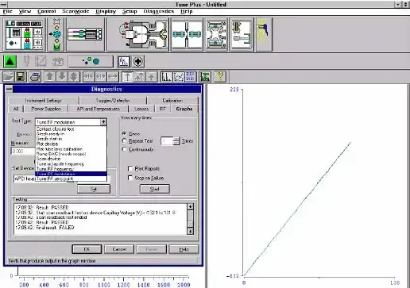Click the green diagnostics toolbar icon
The height and width of the screenshot is (288, 410).
pyautogui.click(x=205, y=77)
